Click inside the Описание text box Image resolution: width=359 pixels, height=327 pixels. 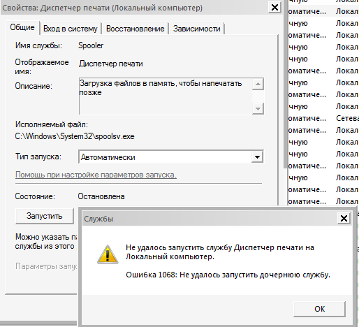166,96
